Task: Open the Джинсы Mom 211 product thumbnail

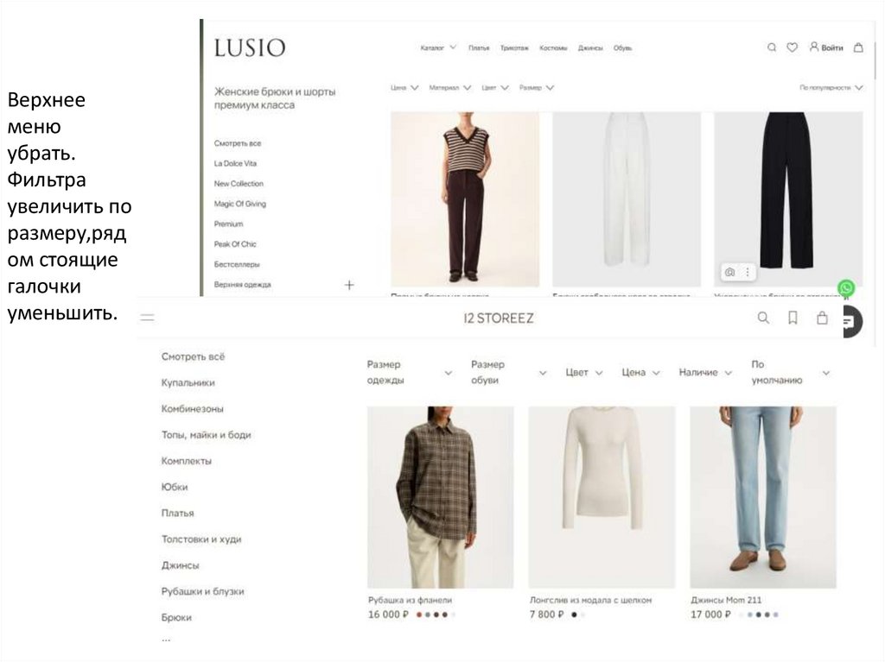Action: pyautogui.click(x=763, y=497)
